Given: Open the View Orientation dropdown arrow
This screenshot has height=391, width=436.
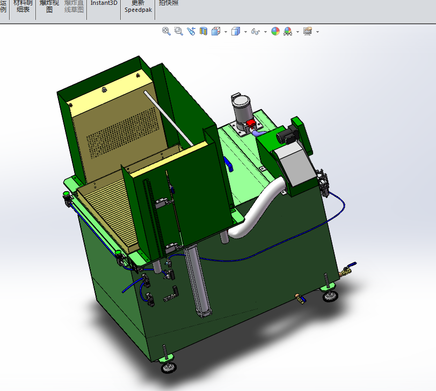Looking at the screenshot, I should pos(226,32).
